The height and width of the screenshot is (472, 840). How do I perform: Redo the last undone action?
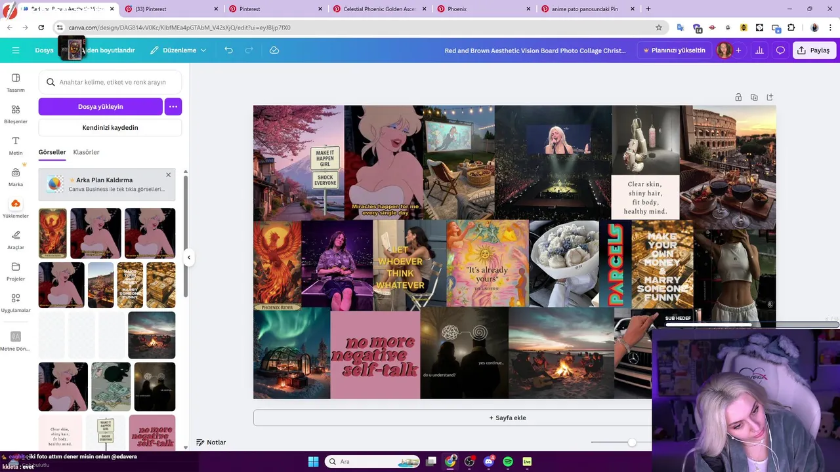249,50
